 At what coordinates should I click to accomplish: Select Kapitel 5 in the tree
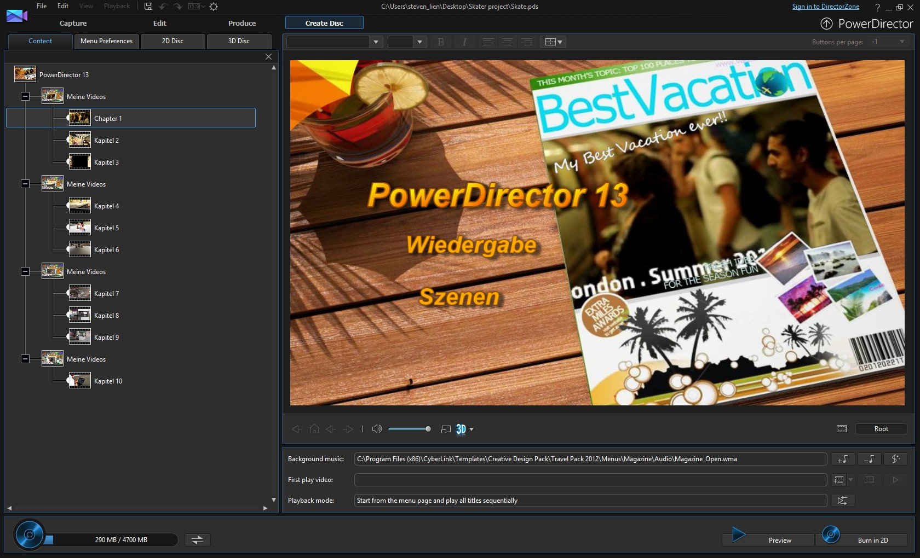pos(106,228)
